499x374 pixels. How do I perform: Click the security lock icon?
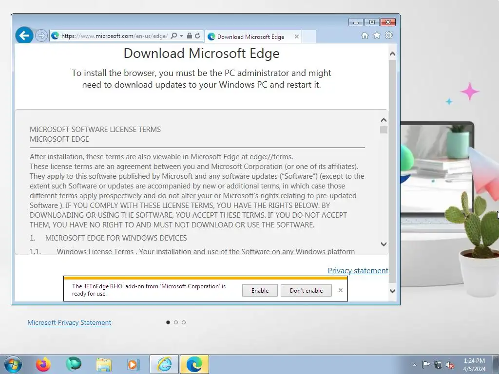[x=190, y=36]
